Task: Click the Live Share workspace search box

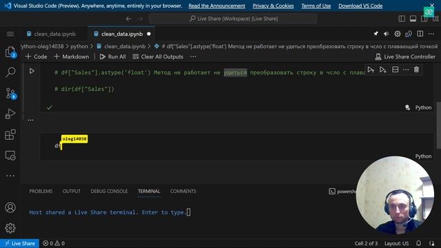Action: (233, 19)
